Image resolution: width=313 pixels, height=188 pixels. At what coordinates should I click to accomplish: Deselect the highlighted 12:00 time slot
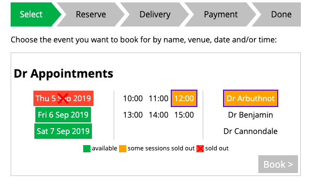[184, 98]
